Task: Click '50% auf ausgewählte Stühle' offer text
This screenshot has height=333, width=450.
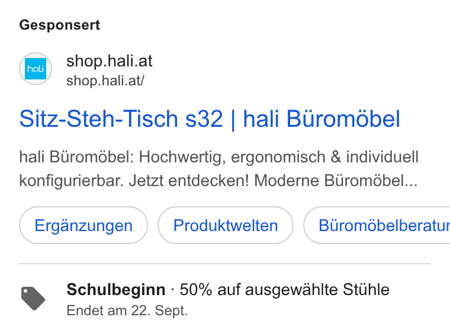Action: [x=284, y=289]
